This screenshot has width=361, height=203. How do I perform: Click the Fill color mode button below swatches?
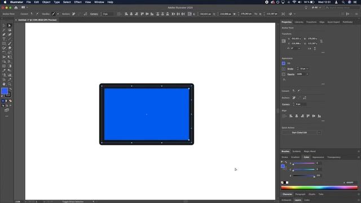point(3,101)
